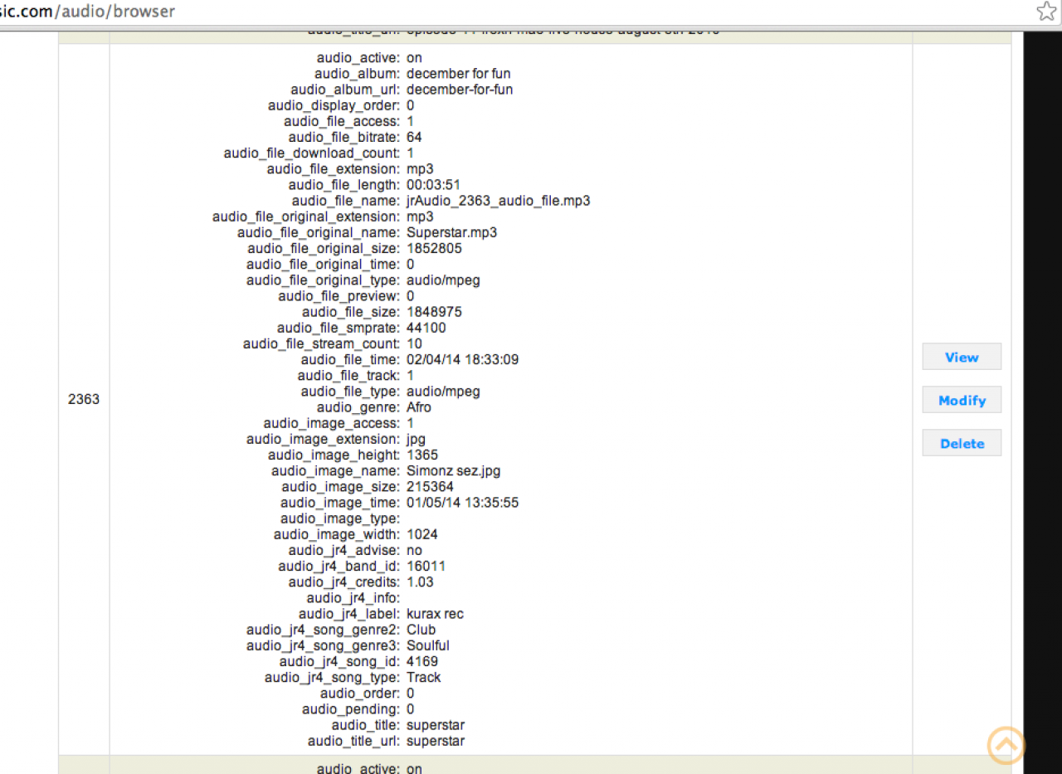
Task: Click the Modify button for item 2363
Action: pyautogui.click(x=962, y=400)
